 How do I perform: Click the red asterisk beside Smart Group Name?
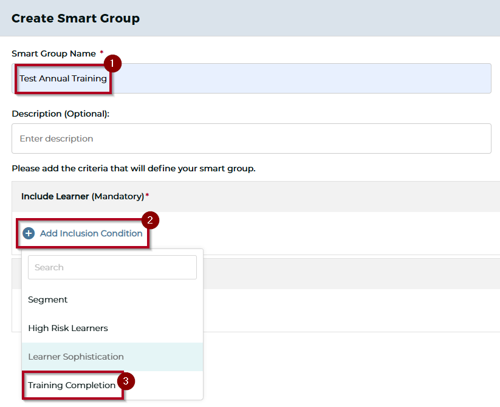click(101, 53)
